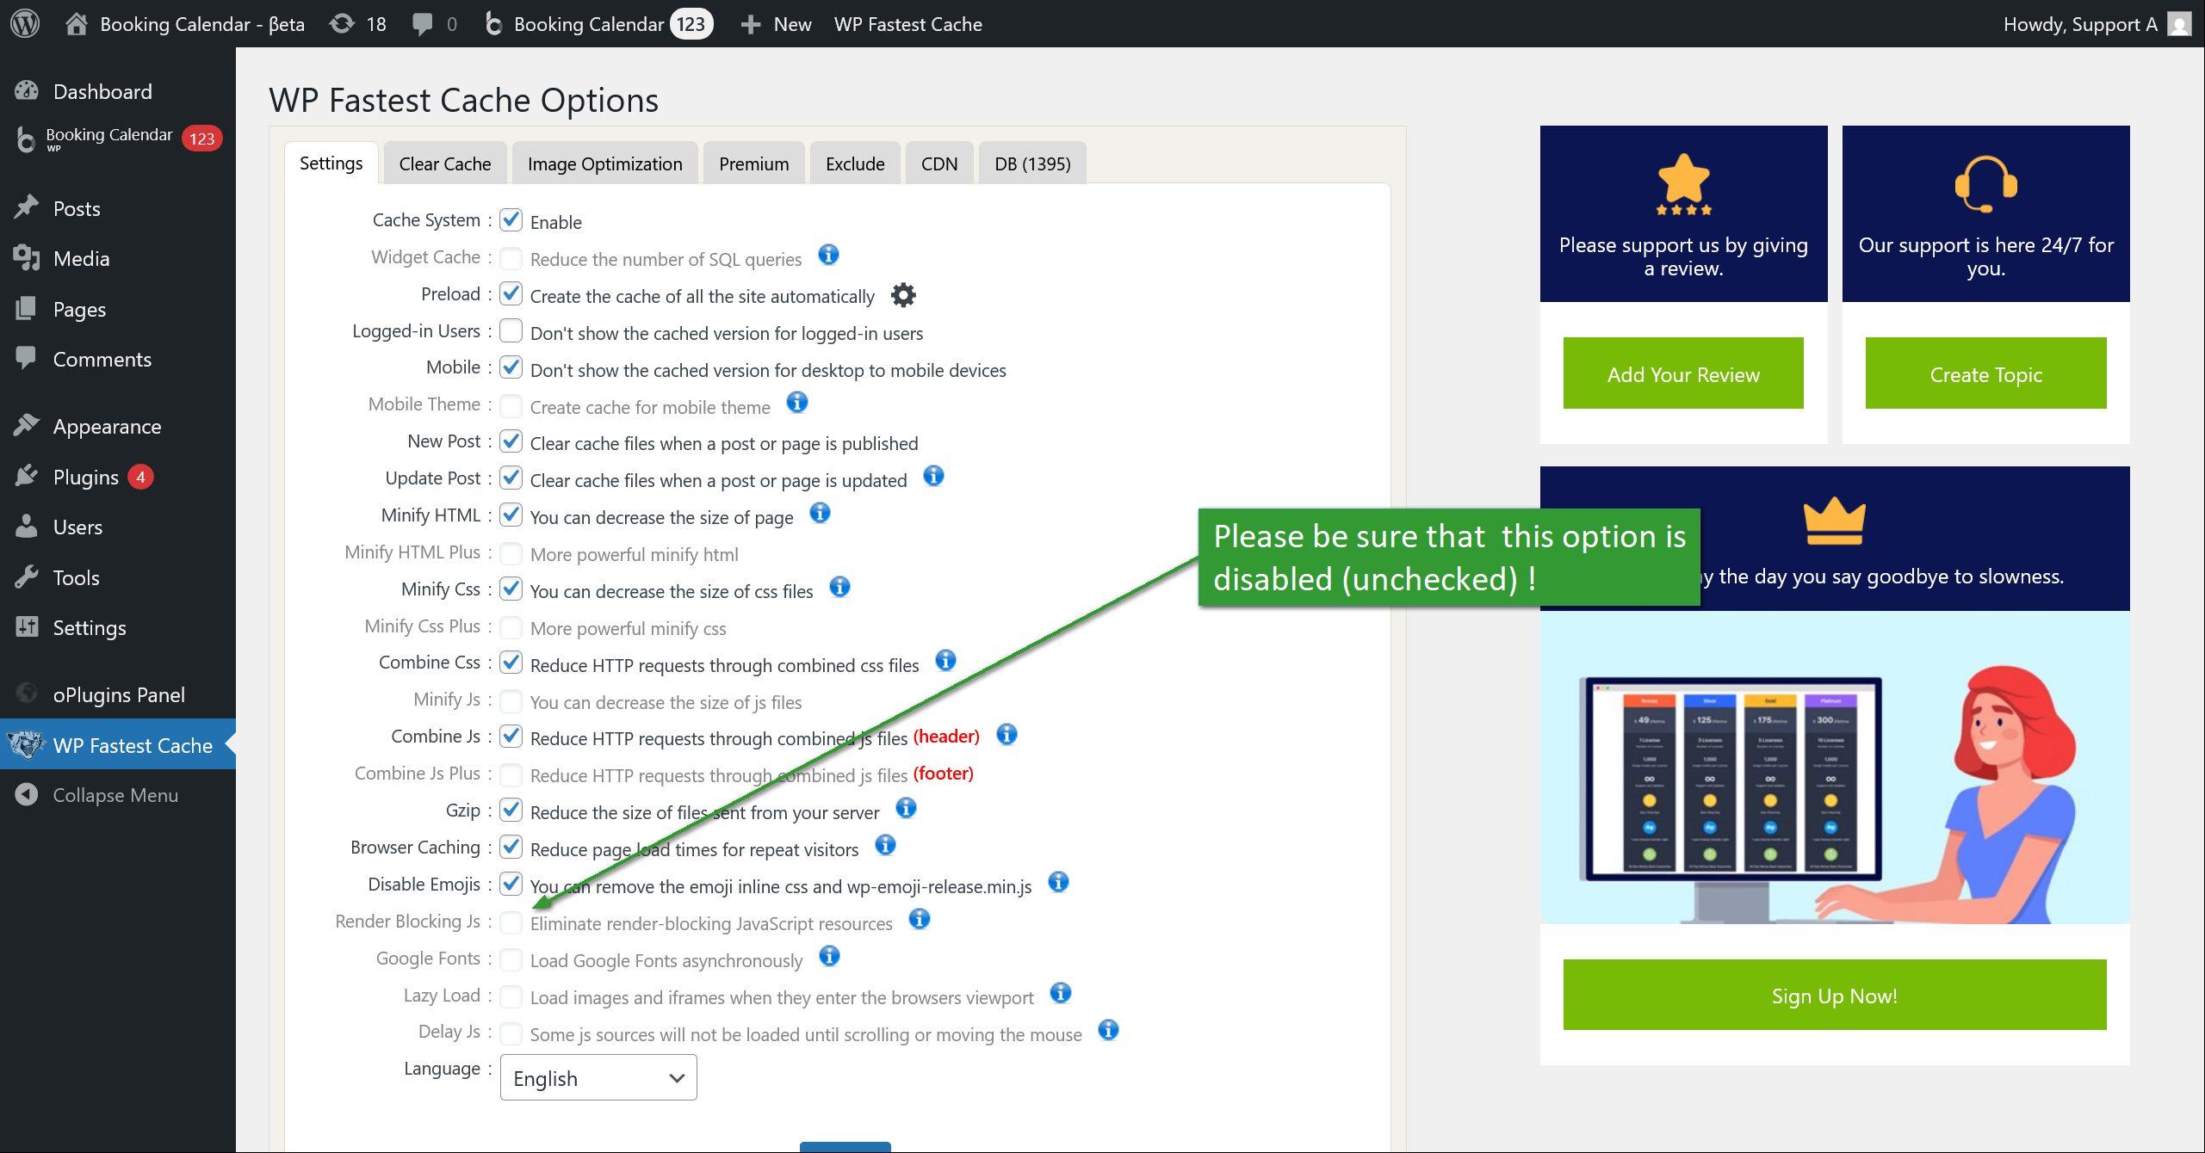Screen dimensions: 2205x1153
Task: Uncheck the Disable Emojis checkbox
Action: pos(511,884)
